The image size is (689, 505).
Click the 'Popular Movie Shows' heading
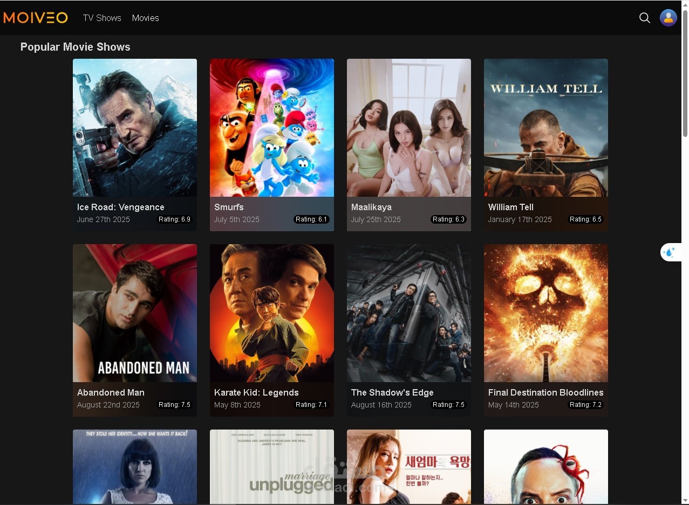tap(76, 47)
